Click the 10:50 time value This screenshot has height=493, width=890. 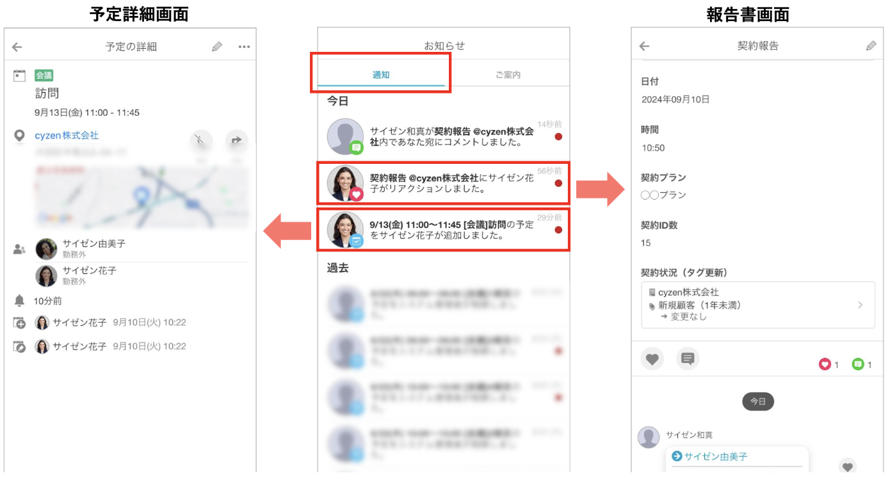coord(653,148)
